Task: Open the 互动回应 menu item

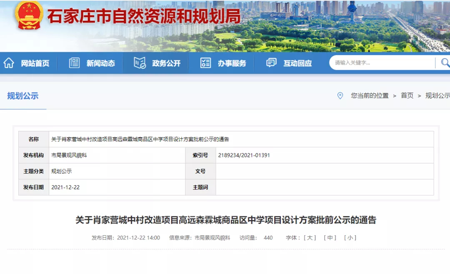Action: click(x=297, y=63)
